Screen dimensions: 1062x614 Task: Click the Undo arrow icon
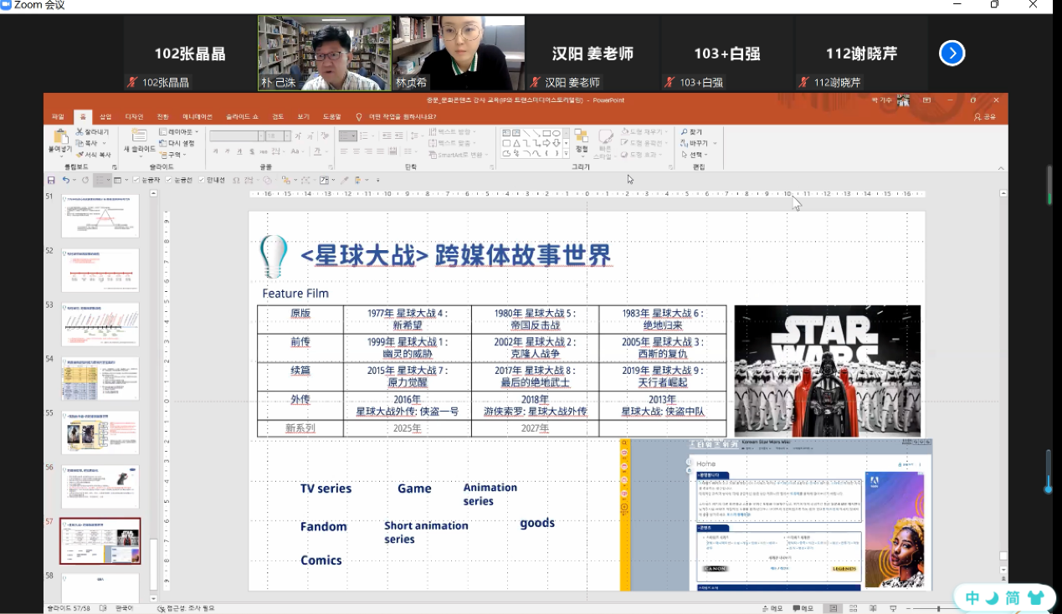65,180
